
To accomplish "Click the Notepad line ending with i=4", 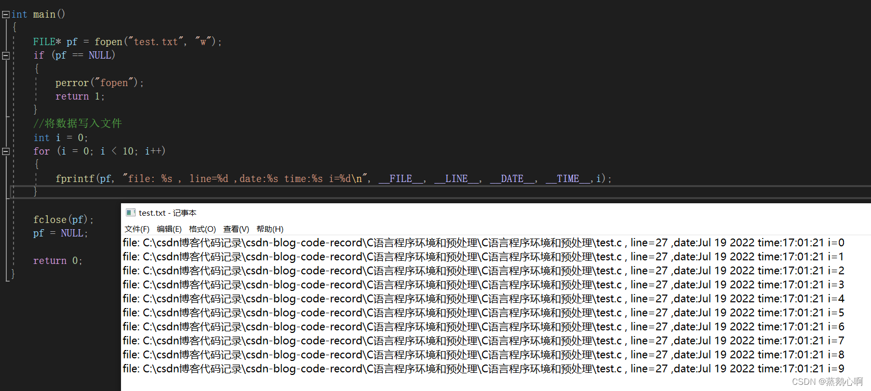I will tap(484, 299).
